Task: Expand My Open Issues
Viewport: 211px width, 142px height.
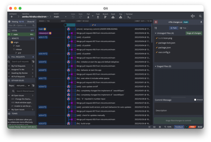Action: (x=9, y=109)
